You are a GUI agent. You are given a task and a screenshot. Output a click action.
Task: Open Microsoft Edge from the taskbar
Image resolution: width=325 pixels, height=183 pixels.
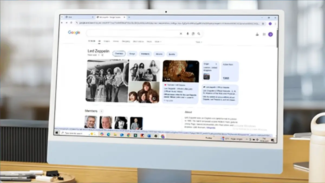109,134
